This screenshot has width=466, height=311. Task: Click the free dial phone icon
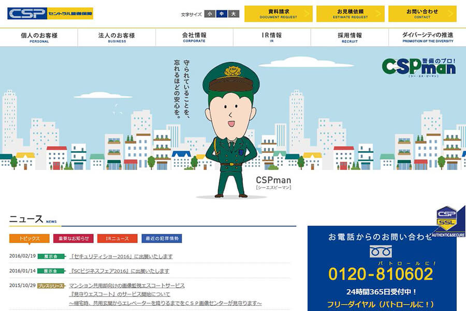tap(381, 251)
